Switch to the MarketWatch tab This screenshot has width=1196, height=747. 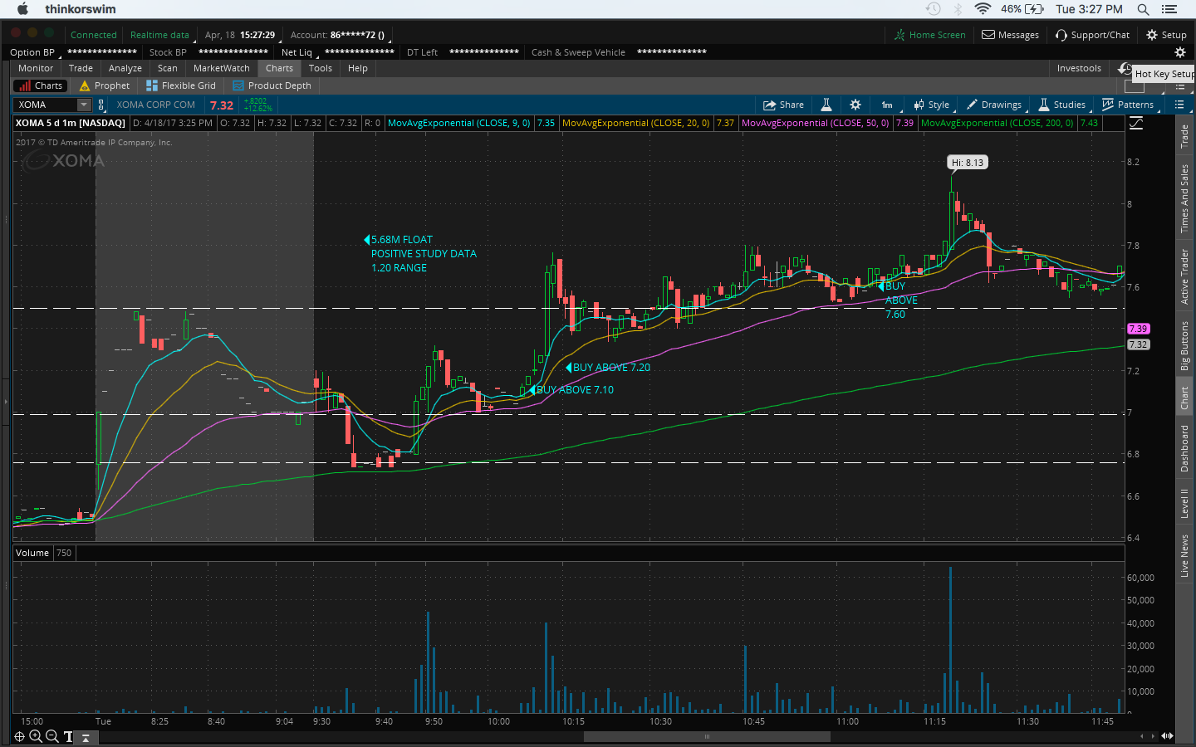pos(221,68)
